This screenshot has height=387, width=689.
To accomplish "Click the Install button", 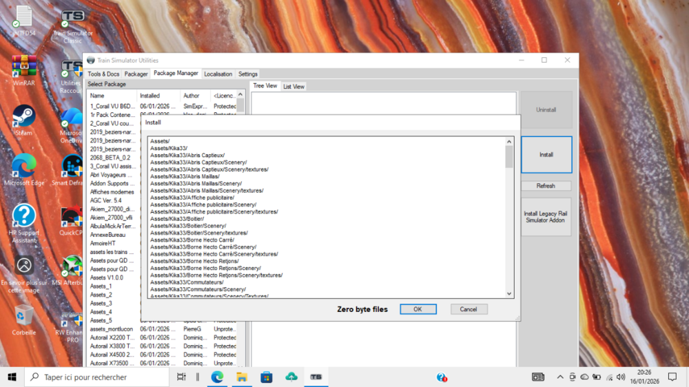I will (x=546, y=155).
